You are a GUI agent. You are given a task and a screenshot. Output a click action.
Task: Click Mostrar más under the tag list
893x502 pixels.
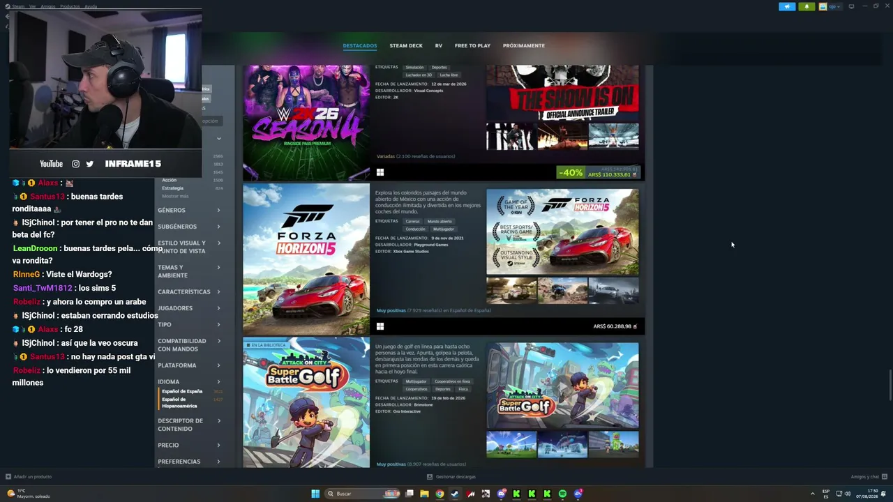point(175,197)
